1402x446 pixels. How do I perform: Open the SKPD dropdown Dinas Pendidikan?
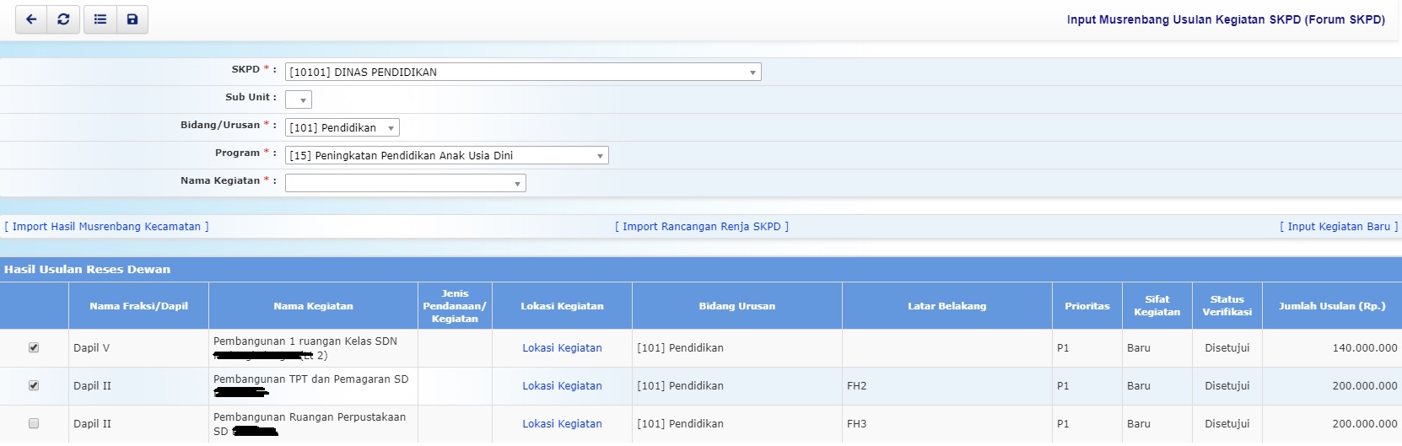coord(523,72)
